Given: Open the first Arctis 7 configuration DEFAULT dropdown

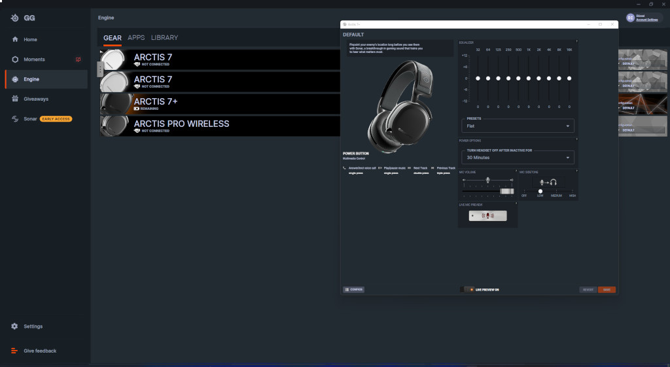Looking at the screenshot, I should click(643, 63).
